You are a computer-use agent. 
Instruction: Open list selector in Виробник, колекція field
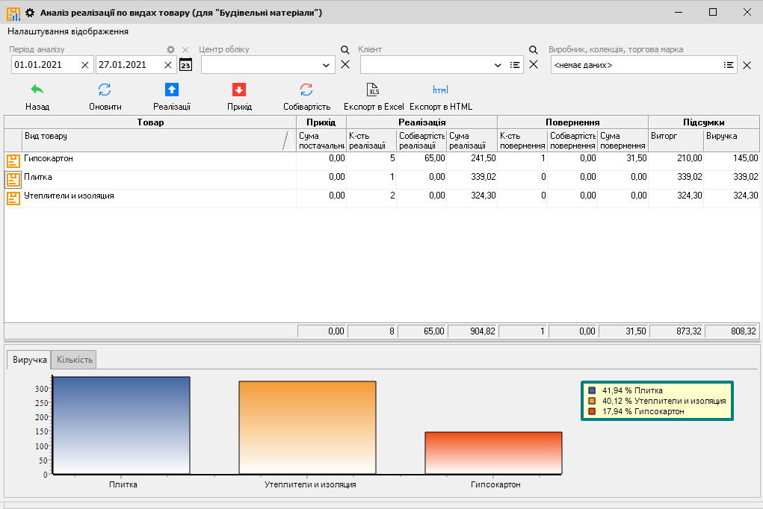[x=729, y=66]
